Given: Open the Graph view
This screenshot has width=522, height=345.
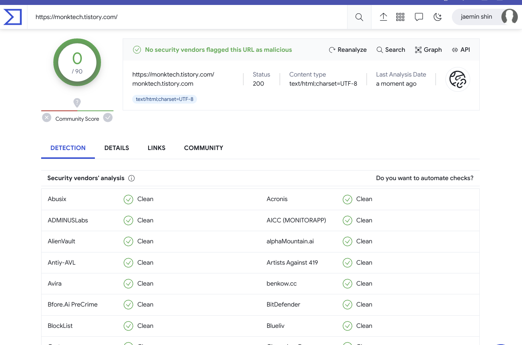Looking at the screenshot, I should [428, 50].
